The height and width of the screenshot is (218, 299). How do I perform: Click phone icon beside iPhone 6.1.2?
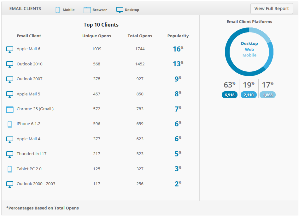(x=10, y=124)
